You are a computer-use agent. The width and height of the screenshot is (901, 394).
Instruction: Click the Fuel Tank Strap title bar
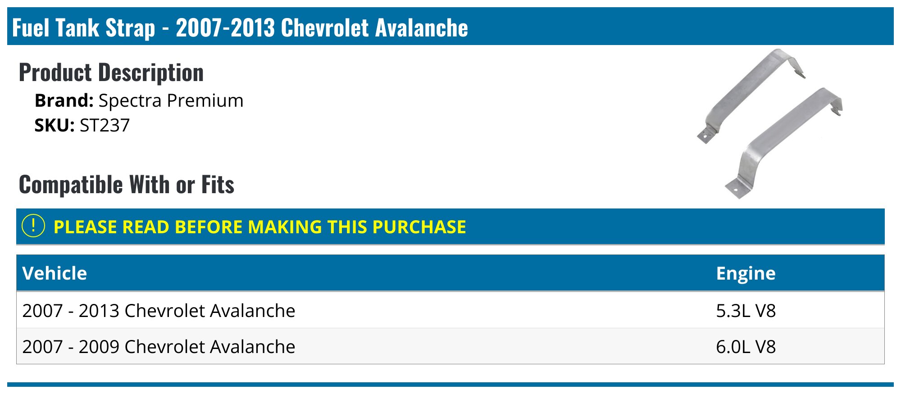tap(450, 26)
